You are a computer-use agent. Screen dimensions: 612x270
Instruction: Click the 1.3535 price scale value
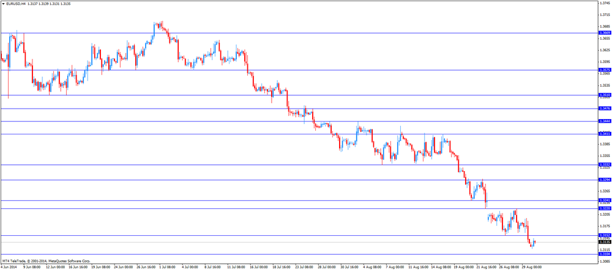click(605, 86)
